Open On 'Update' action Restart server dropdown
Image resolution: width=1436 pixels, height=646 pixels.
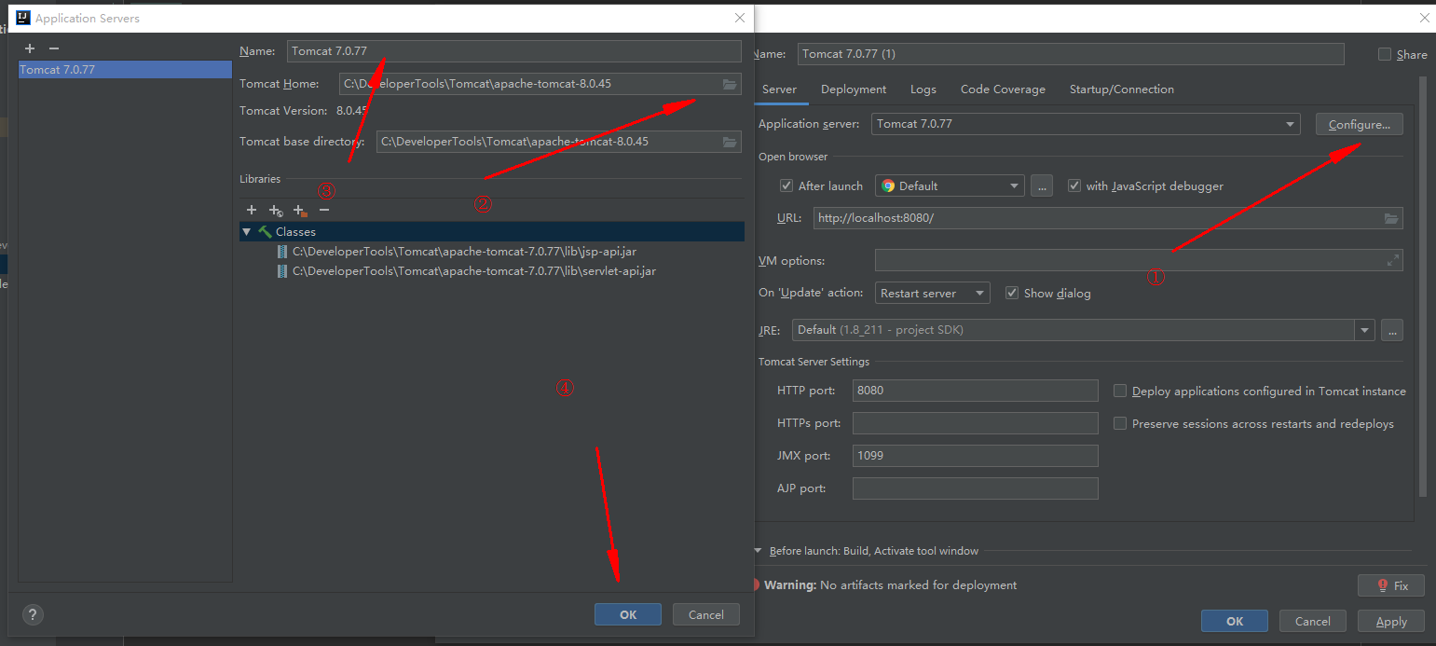[x=932, y=293]
